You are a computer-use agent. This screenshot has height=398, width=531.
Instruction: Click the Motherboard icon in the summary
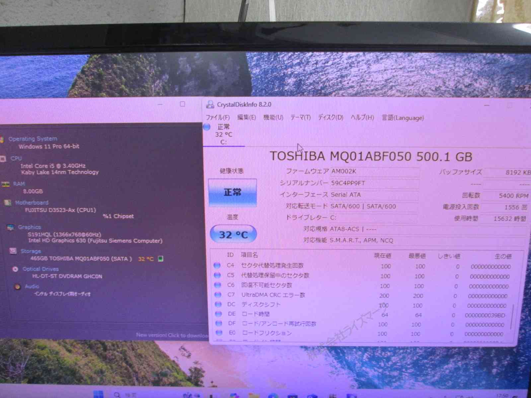pyautogui.click(x=8, y=203)
